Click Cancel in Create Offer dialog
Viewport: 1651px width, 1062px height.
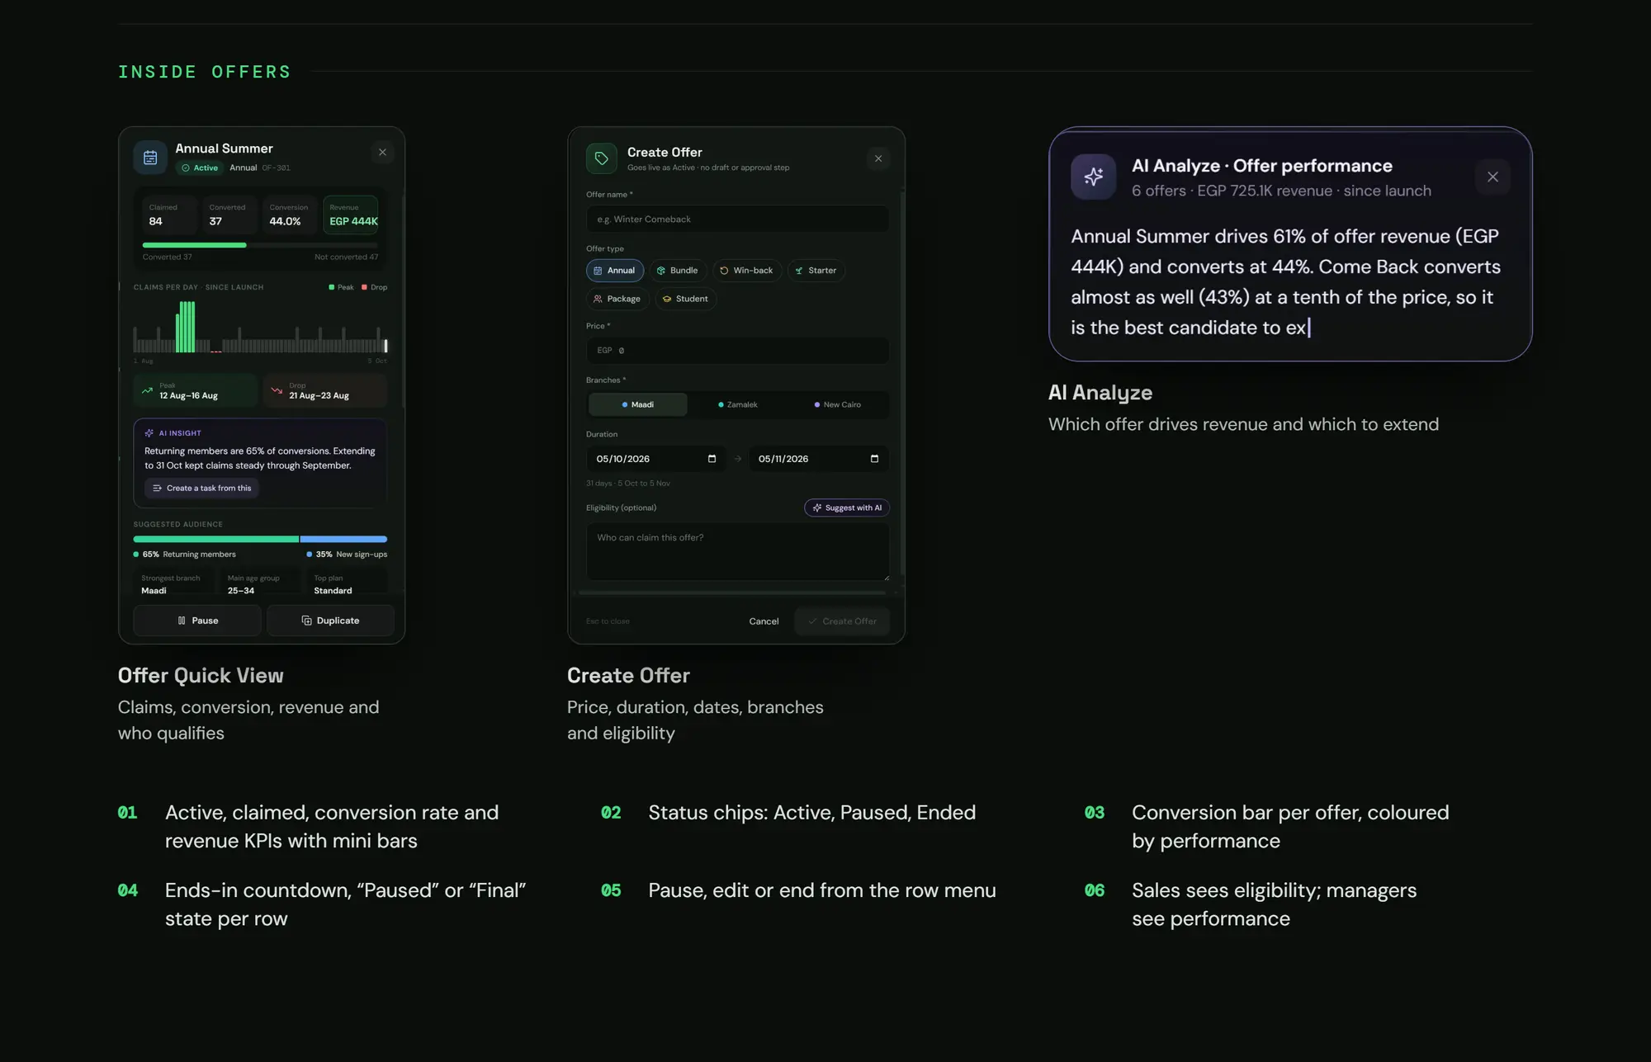pos(764,621)
